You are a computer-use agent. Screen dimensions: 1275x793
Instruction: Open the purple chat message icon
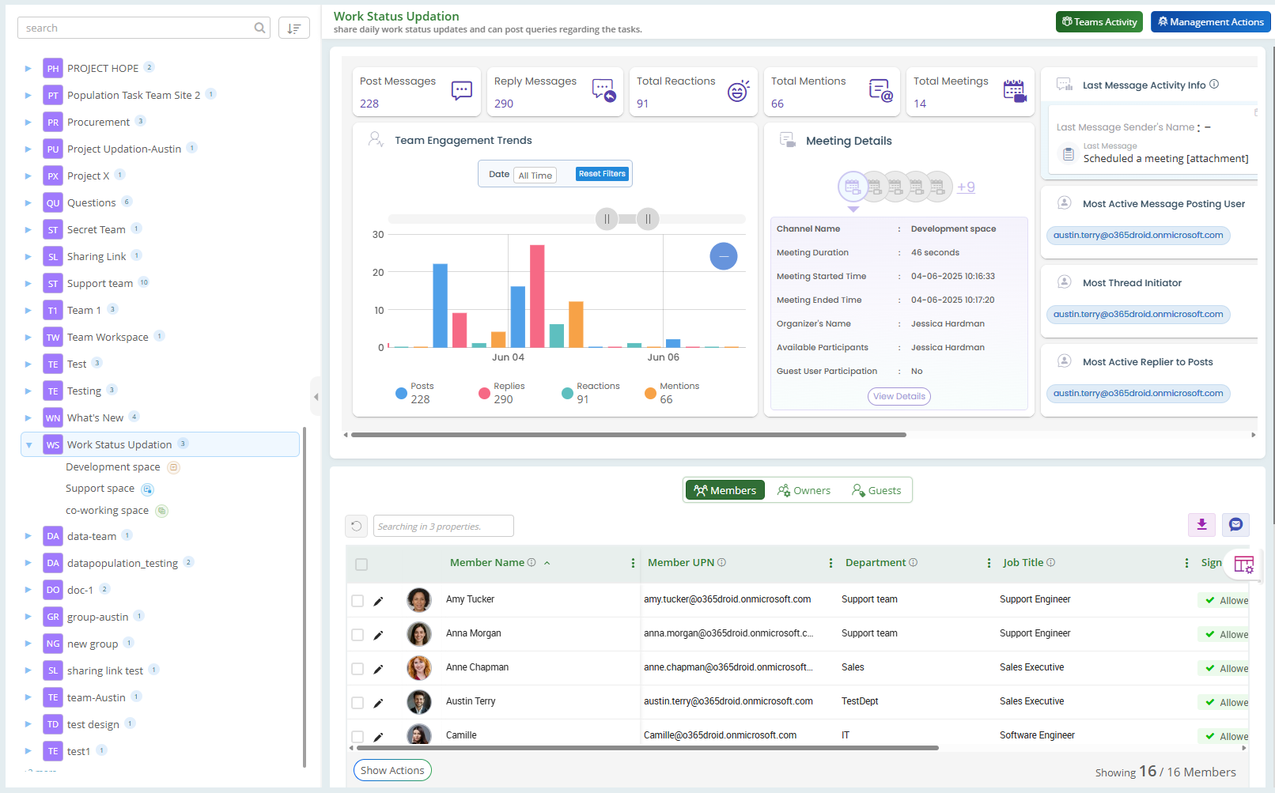tap(1235, 525)
